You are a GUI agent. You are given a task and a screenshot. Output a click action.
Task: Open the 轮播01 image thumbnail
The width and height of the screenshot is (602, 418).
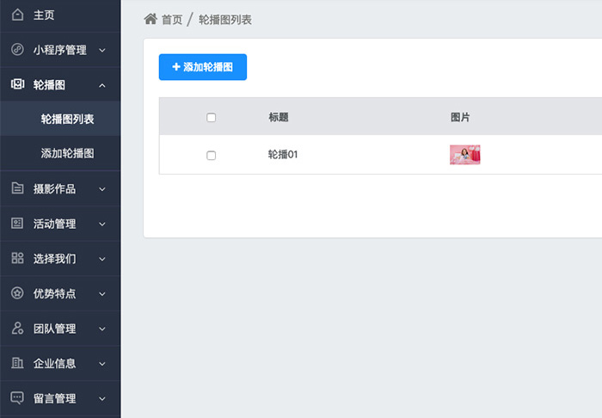464,155
